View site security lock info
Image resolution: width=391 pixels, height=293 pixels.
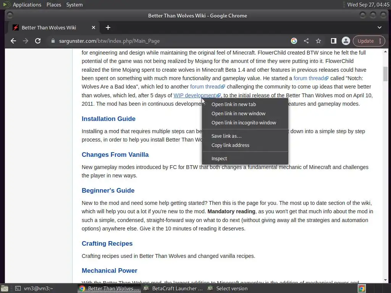point(53,41)
